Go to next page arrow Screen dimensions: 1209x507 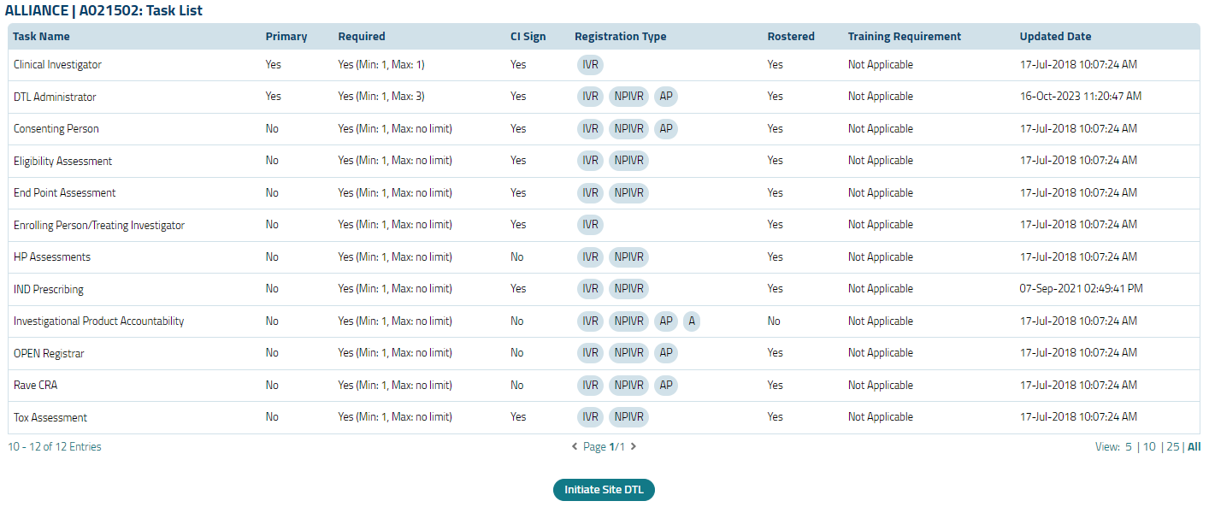point(634,446)
